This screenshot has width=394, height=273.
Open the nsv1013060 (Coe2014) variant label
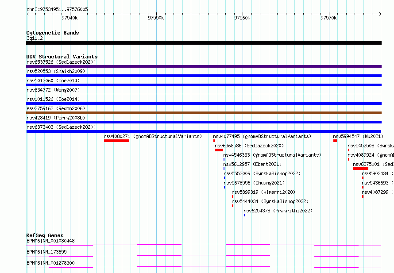click(53, 81)
